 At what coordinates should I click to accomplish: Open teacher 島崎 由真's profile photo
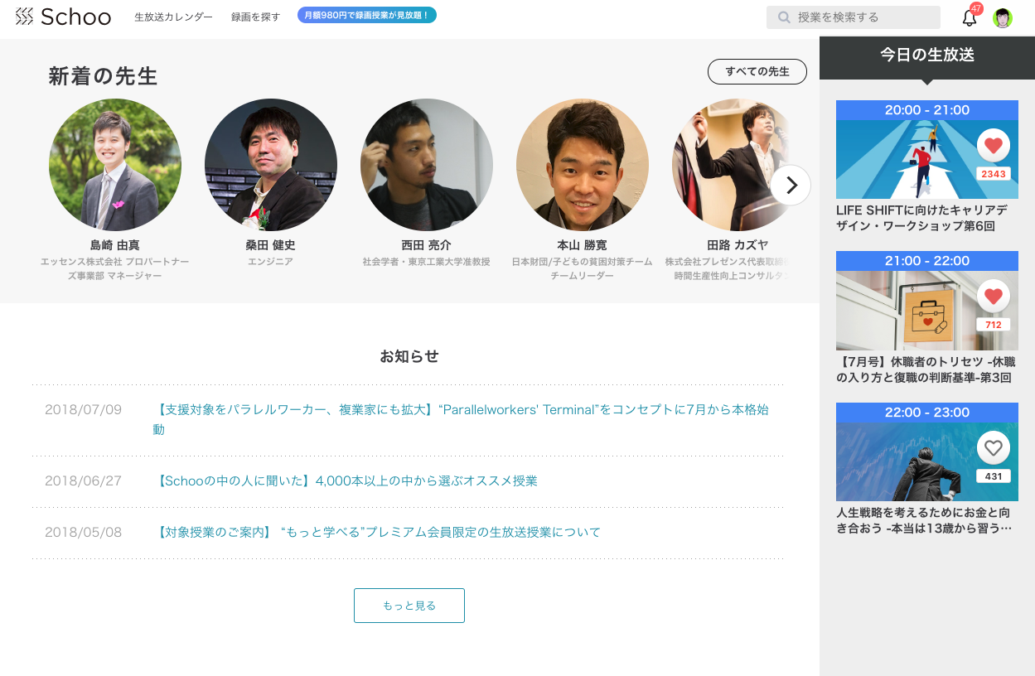[115, 165]
